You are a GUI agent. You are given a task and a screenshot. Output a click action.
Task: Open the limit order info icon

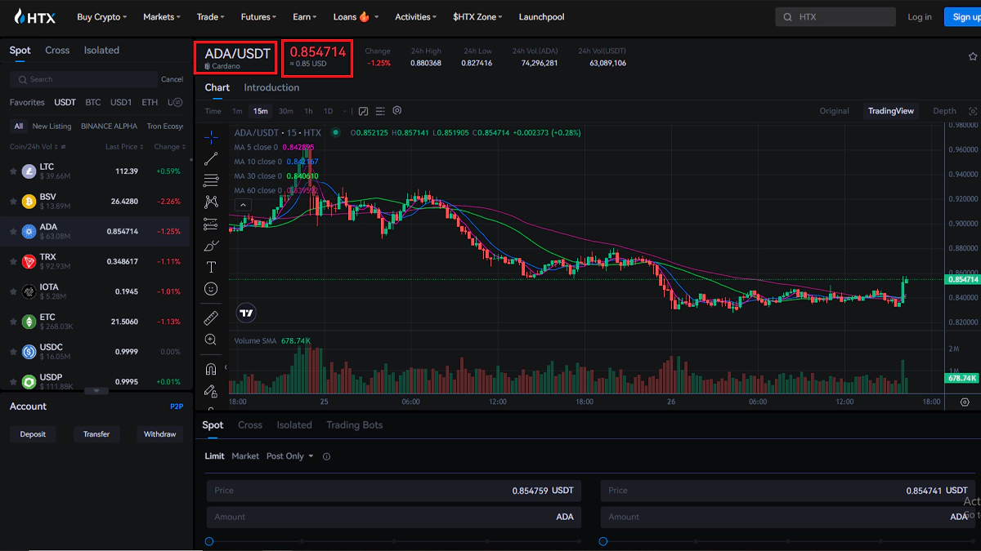[327, 457]
